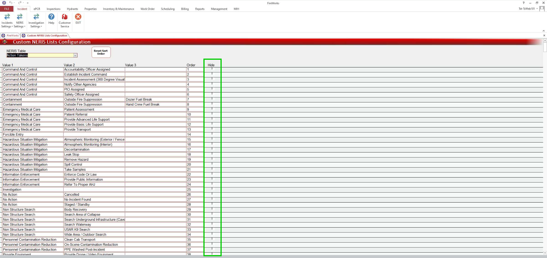Screen dimensions: 547x258
Task: Click the Undo arrow in the title bar
Action: 11,3
